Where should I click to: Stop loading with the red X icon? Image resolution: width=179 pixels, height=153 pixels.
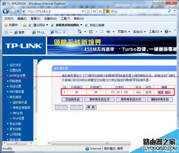[x=100, y=11]
